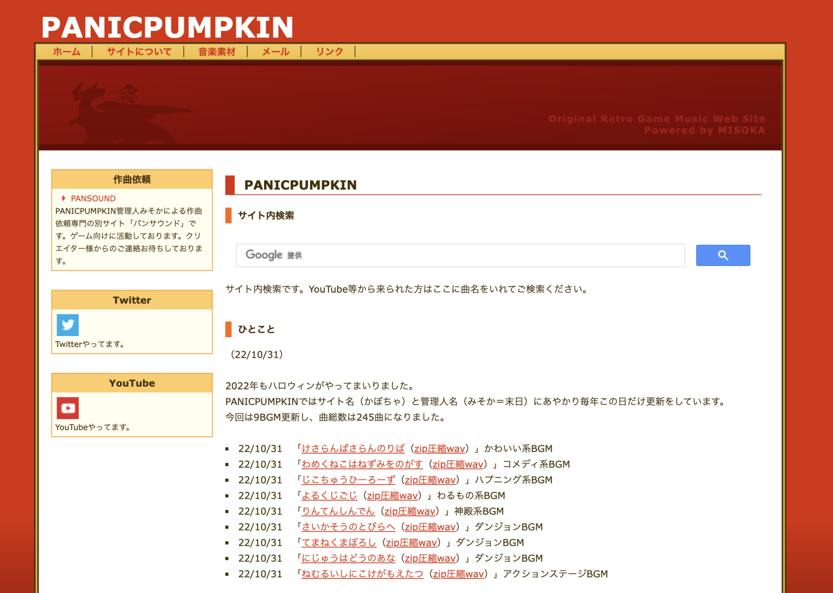The height and width of the screenshot is (593, 833).
Task: Open the サイトについて page
Action: coord(138,51)
